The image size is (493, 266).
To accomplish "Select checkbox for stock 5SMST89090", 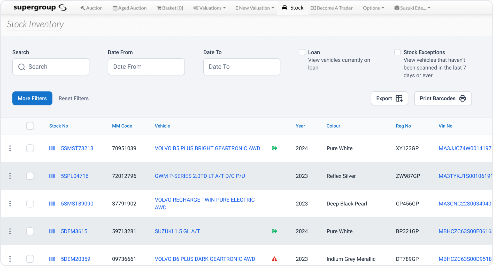I will [x=30, y=204].
